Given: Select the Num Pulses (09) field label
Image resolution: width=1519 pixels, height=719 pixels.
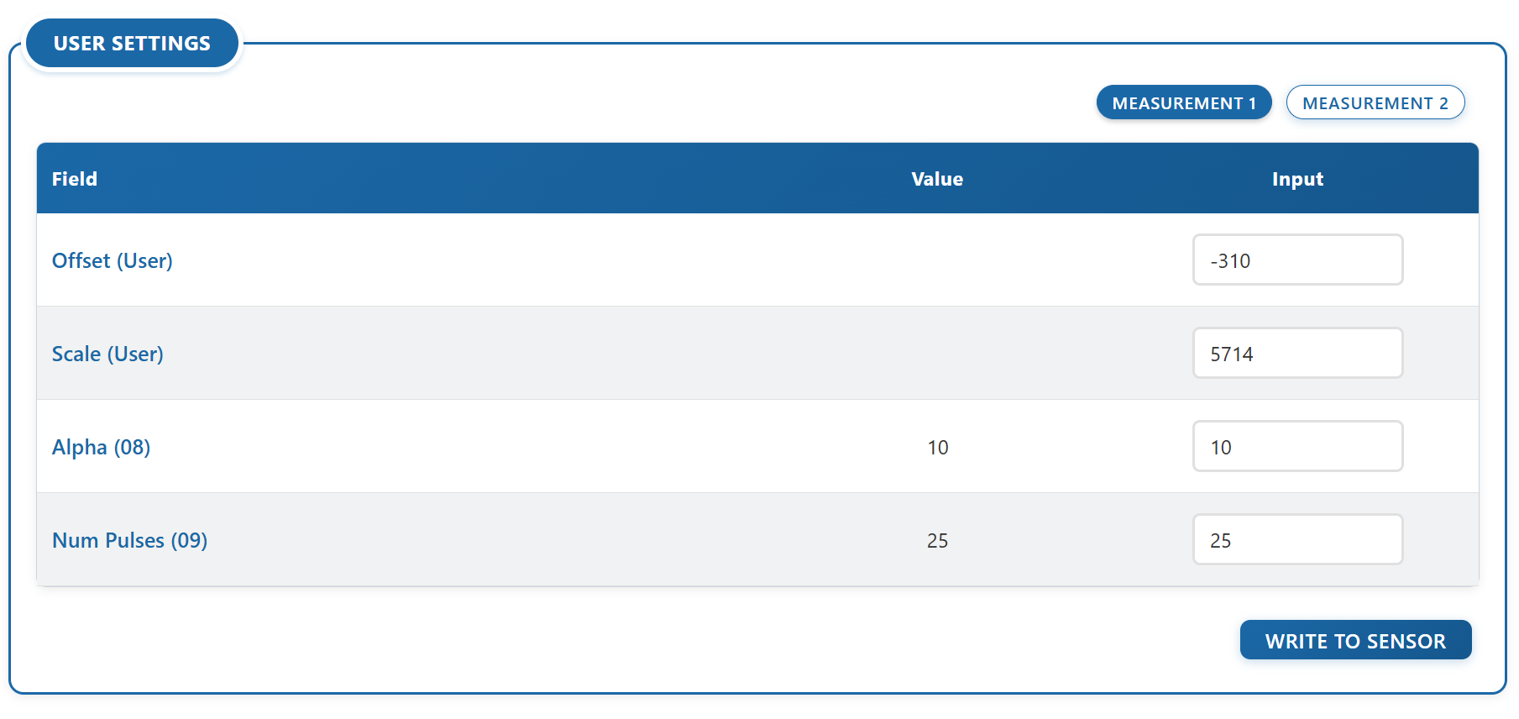Looking at the screenshot, I should pyautogui.click(x=129, y=540).
